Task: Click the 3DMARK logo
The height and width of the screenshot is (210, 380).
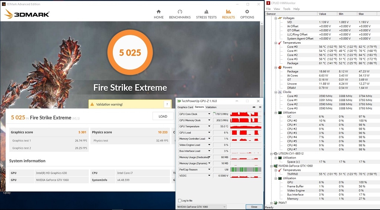Action: click(x=27, y=14)
